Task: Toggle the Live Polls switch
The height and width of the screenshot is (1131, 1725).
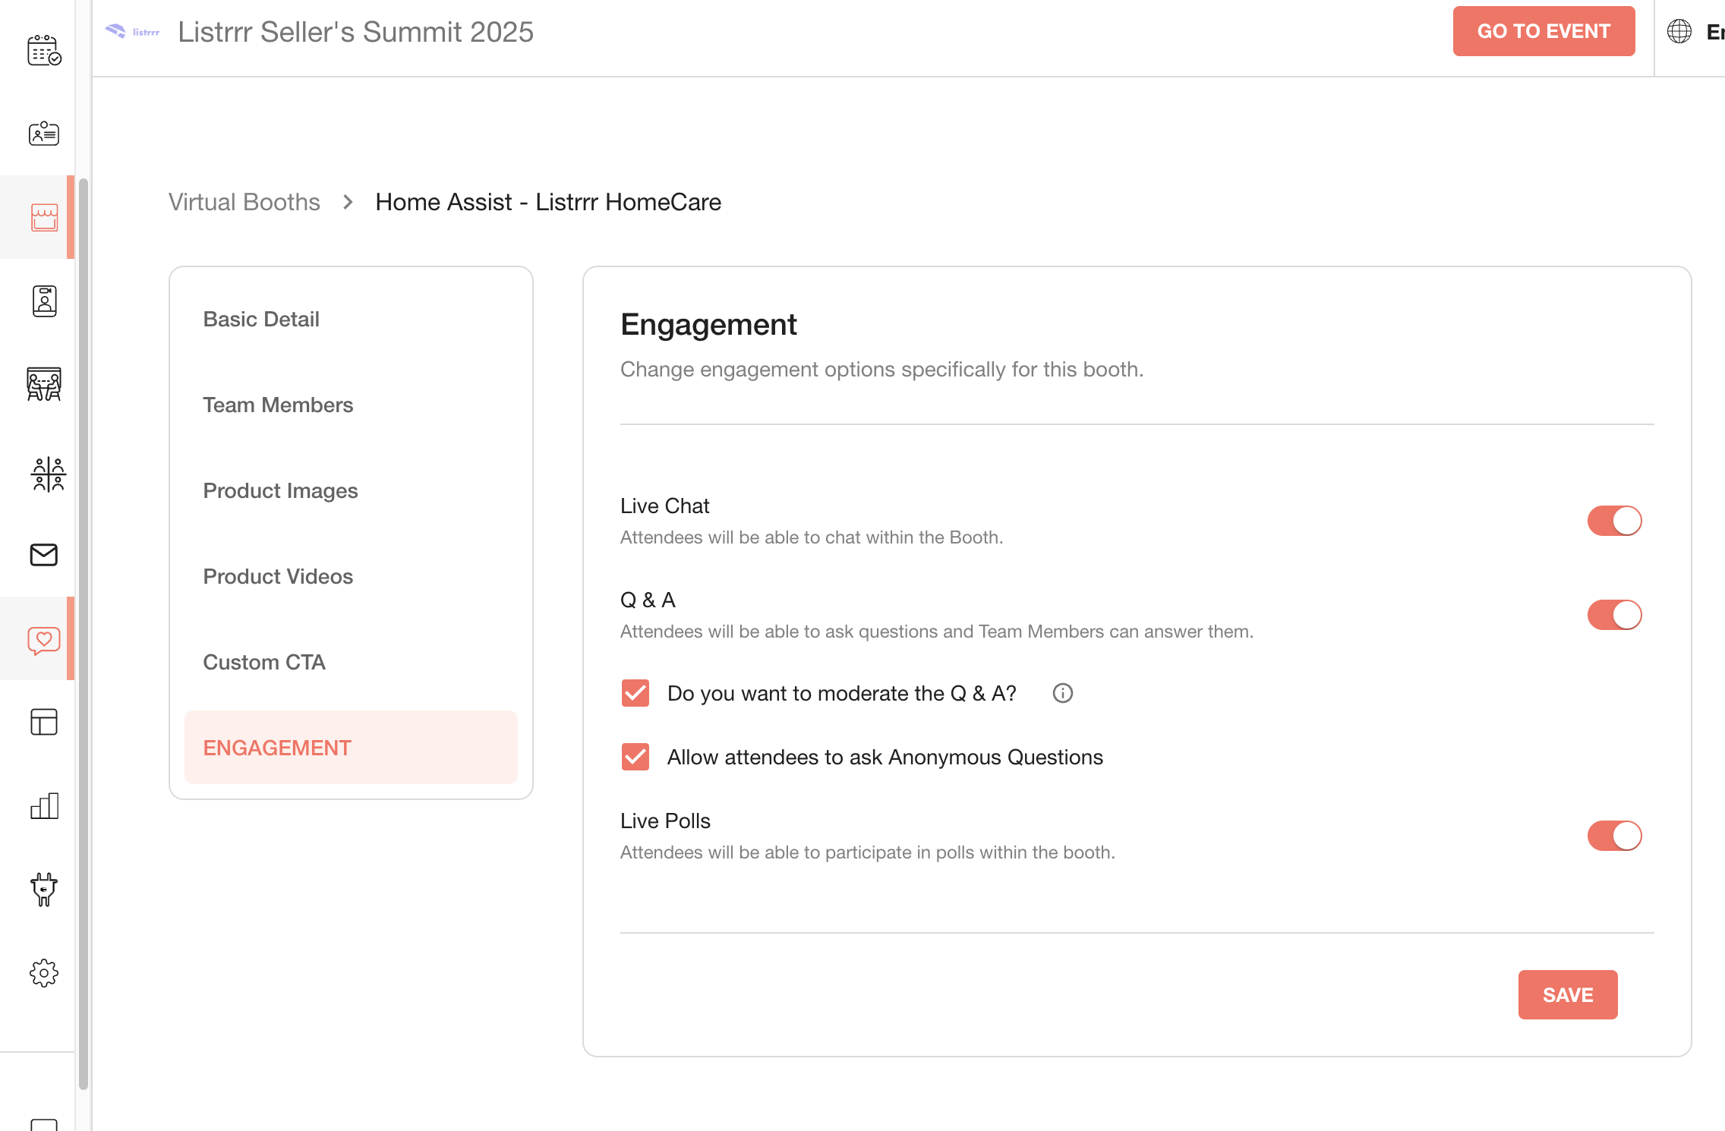Action: (x=1614, y=836)
